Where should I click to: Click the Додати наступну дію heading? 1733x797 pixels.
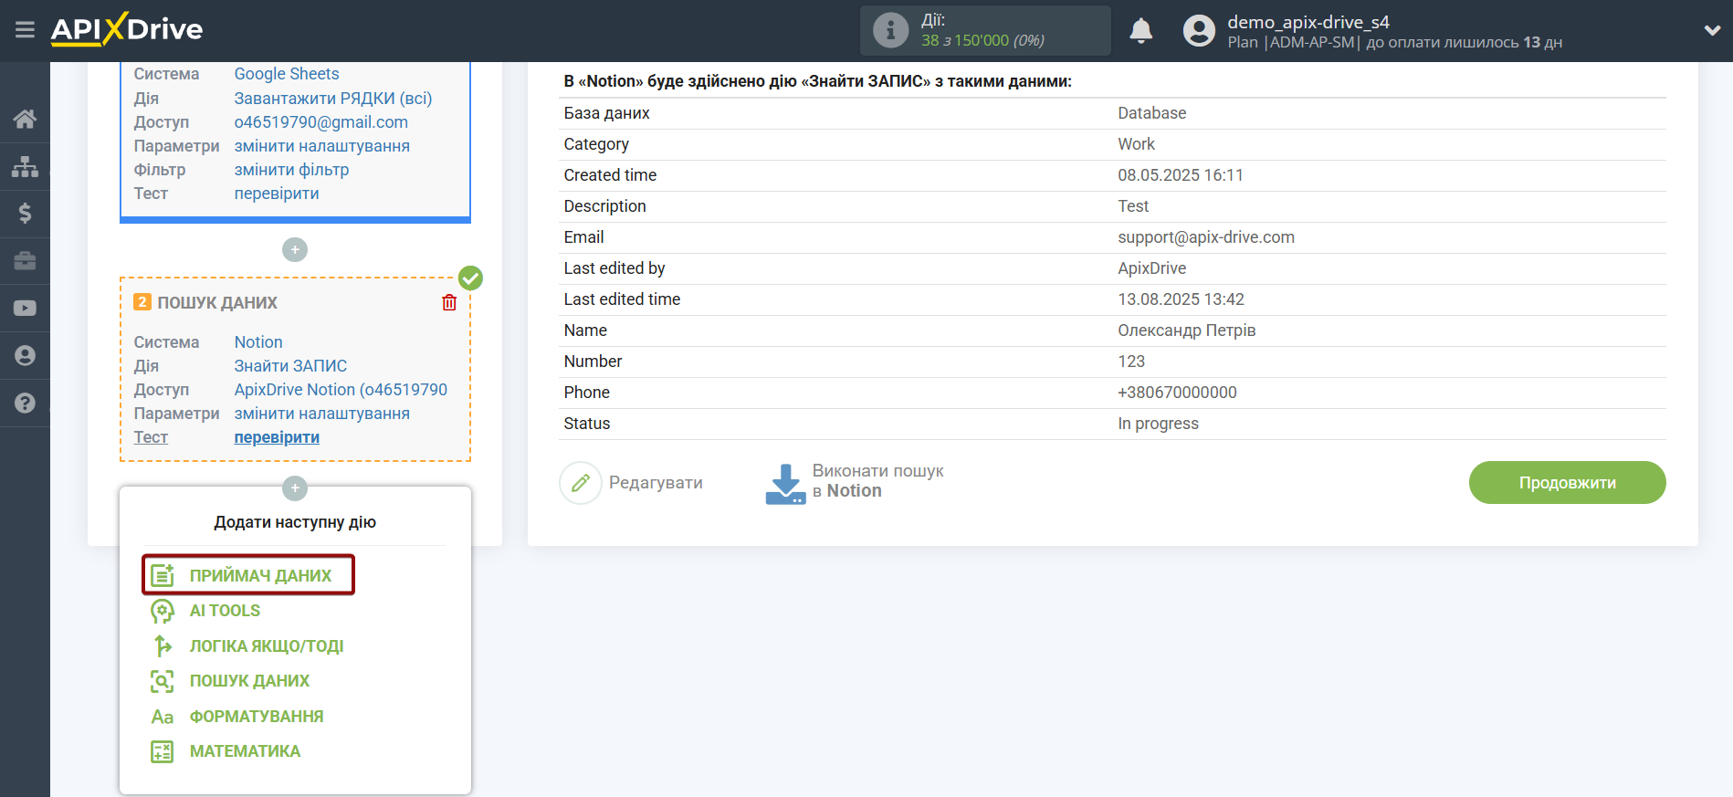pos(295,522)
